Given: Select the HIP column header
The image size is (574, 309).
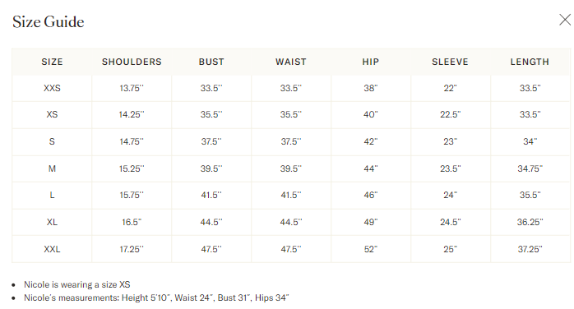Looking at the screenshot, I should (x=370, y=62).
